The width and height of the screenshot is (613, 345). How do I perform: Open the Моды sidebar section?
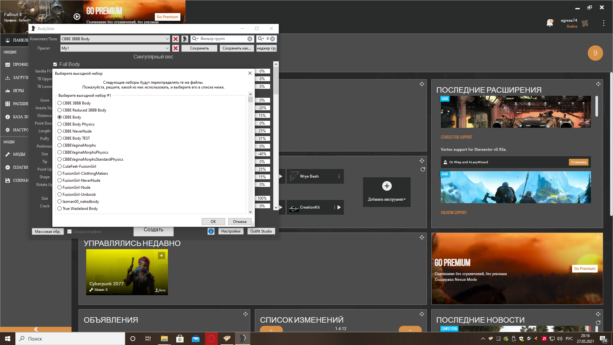19,154
